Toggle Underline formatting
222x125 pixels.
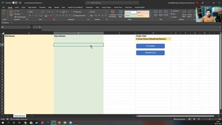tap(36, 15)
